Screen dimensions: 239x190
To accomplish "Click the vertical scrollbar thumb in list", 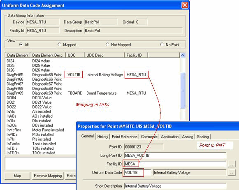I will (x=183, y=90).
